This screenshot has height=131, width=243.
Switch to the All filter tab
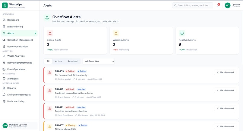(48, 61)
